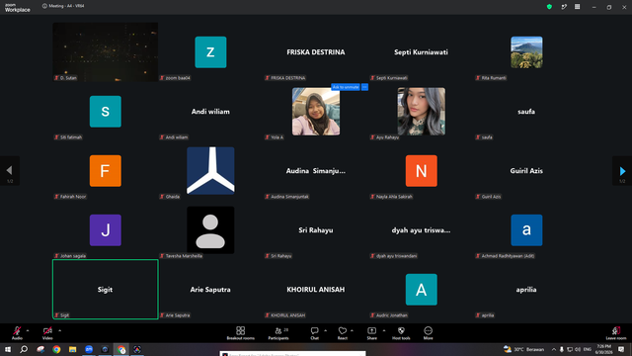Click the Zoom Workplace logo
This screenshot has width=632, height=356.
pos(18,8)
